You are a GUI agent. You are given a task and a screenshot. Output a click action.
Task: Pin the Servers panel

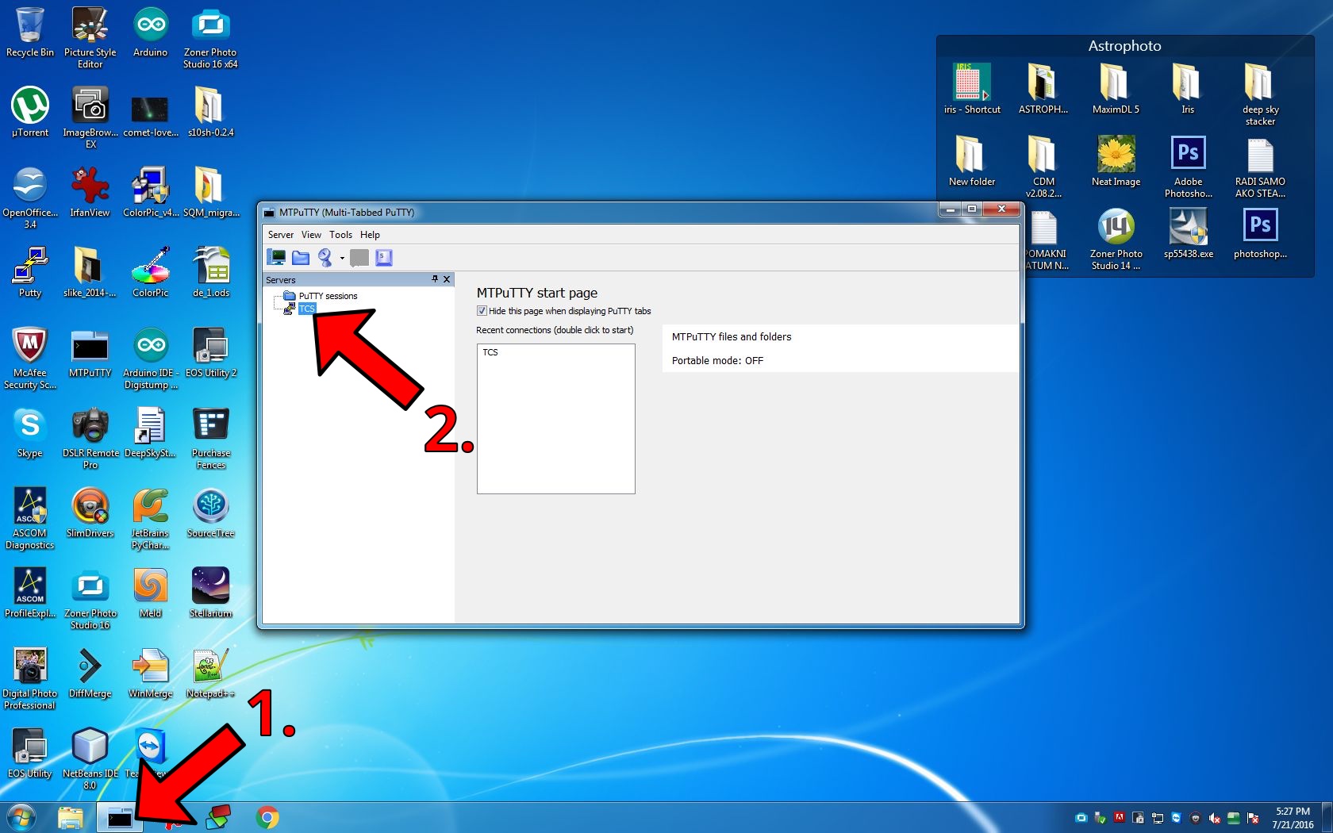435,279
